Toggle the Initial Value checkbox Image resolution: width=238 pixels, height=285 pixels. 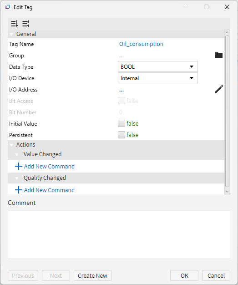pyautogui.click(x=122, y=123)
